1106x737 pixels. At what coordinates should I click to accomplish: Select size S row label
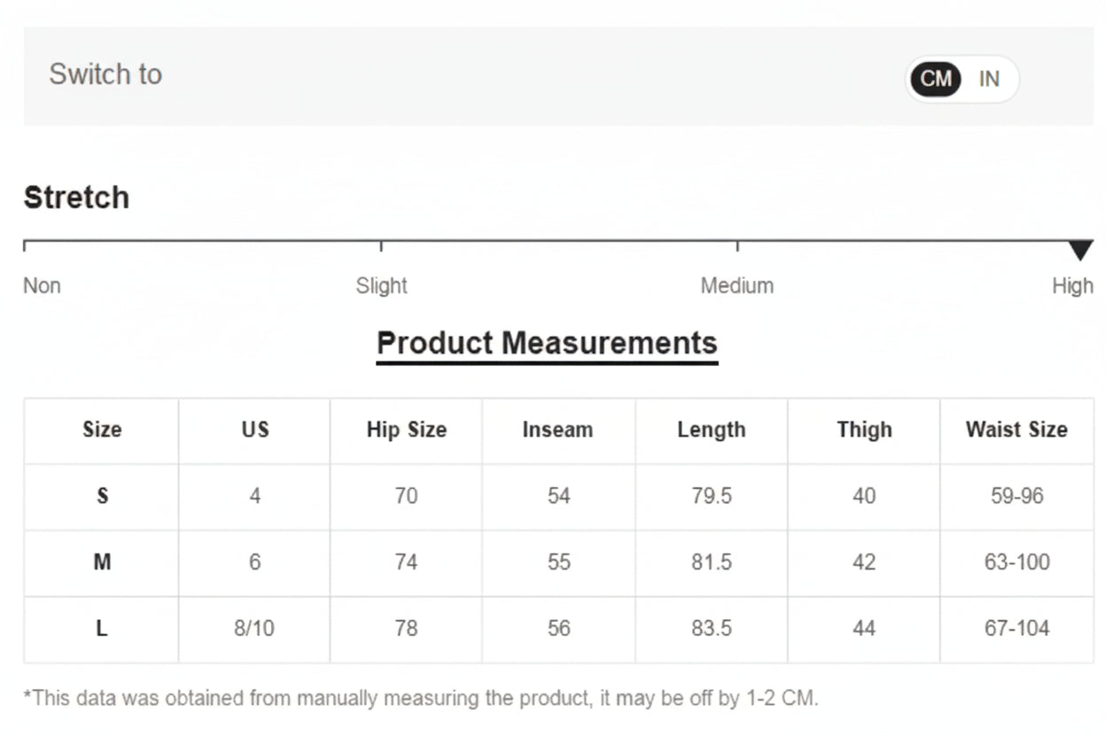click(x=100, y=497)
